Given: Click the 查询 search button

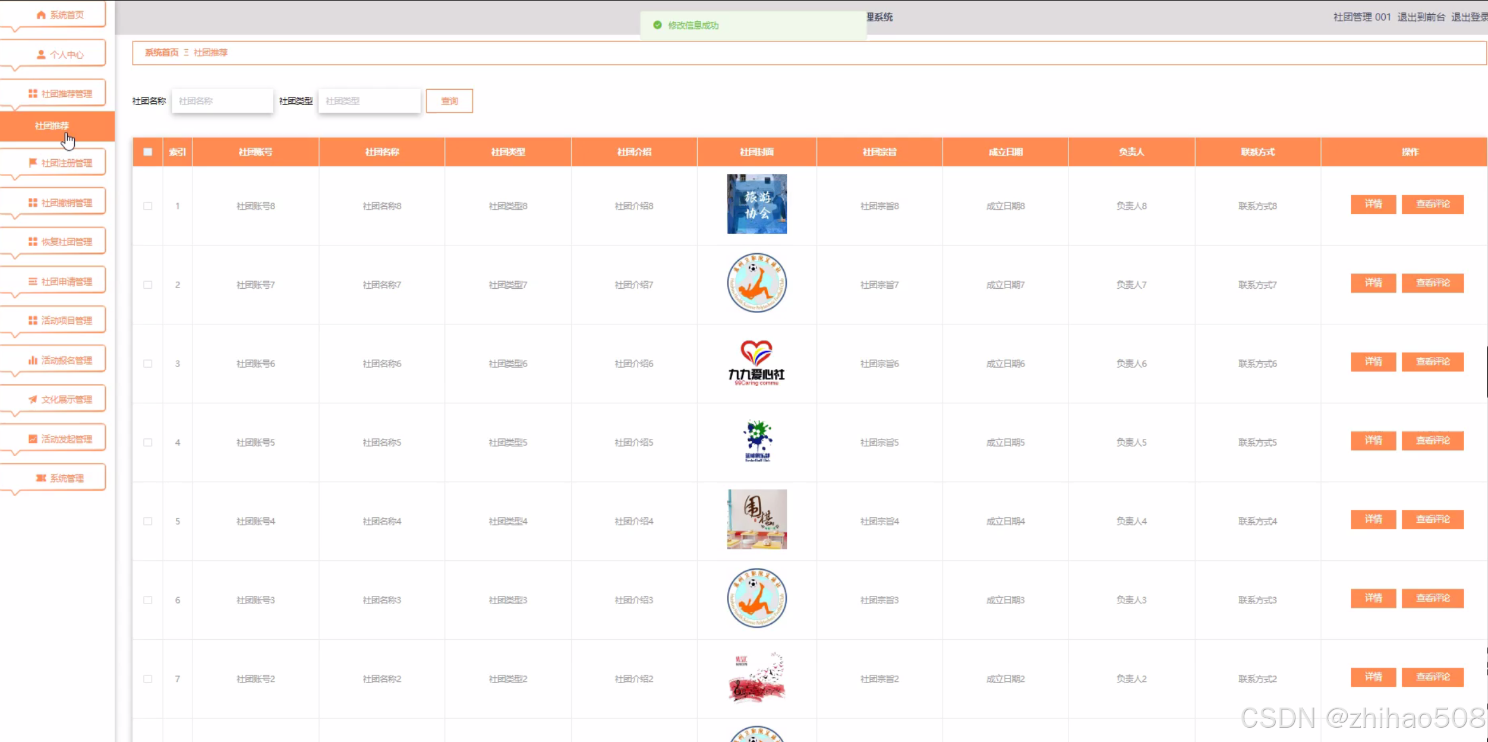Looking at the screenshot, I should click(x=449, y=101).
